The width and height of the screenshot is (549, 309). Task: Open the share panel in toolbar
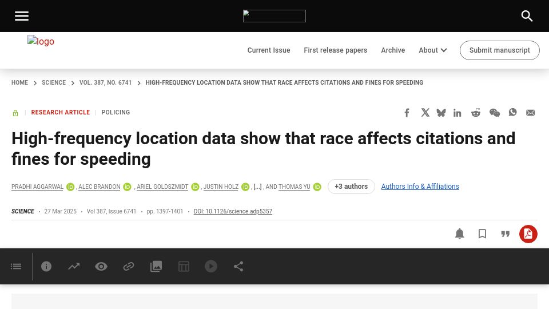coord(238,267)
